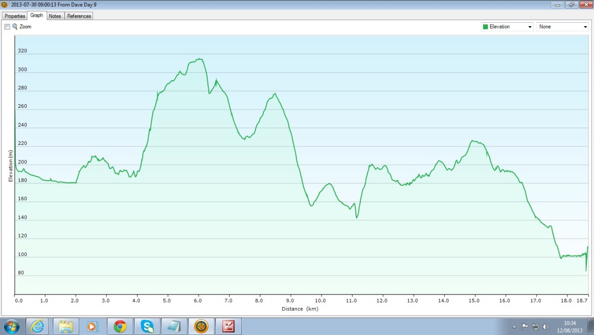594x335 pixels.
Task: Click the green Elevation color swatch
Action: point(486,27)
